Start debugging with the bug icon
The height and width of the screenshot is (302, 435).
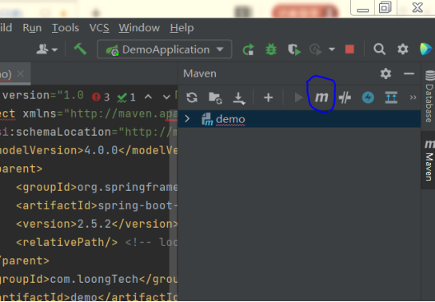[271, 50]
